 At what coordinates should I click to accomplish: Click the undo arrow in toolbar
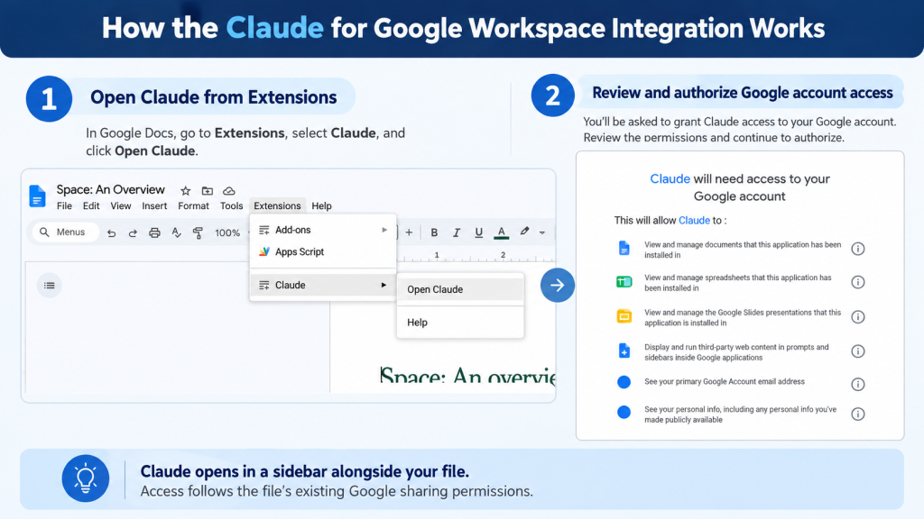point(111,233)
